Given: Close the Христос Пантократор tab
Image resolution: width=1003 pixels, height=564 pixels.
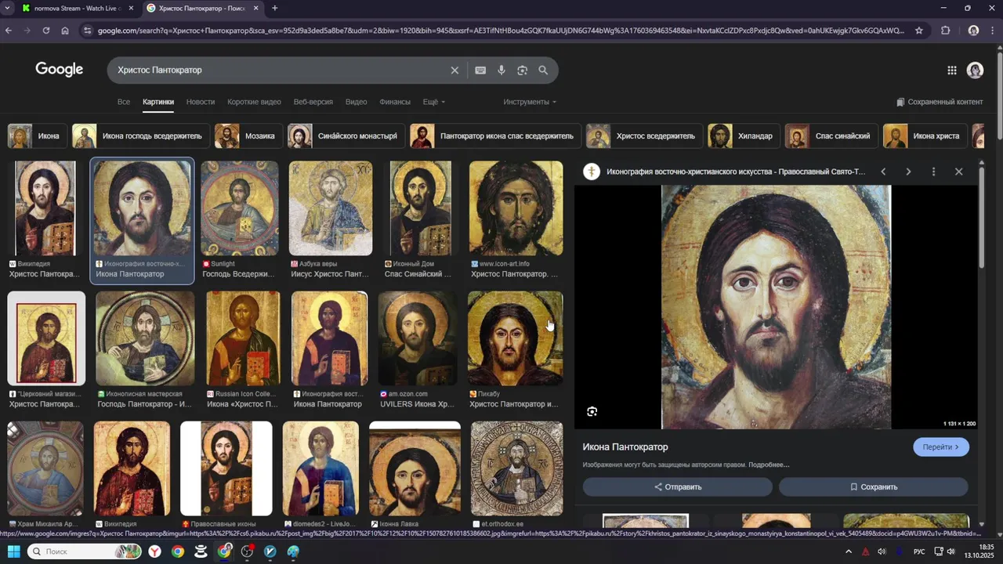Looking at the screenshot, I should 256,8.
